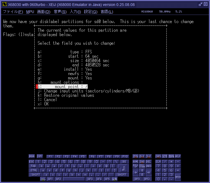This screenshot has height=183, width=210.
Task: Click the ROLL UP key
Action: (136, 166)
